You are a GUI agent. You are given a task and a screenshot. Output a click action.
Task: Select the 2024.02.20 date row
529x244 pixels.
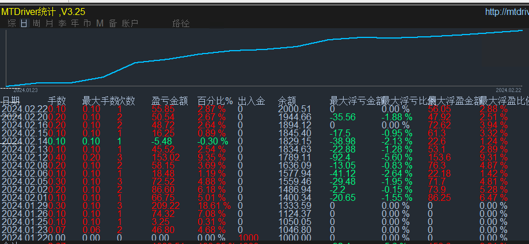click(25, 117)
